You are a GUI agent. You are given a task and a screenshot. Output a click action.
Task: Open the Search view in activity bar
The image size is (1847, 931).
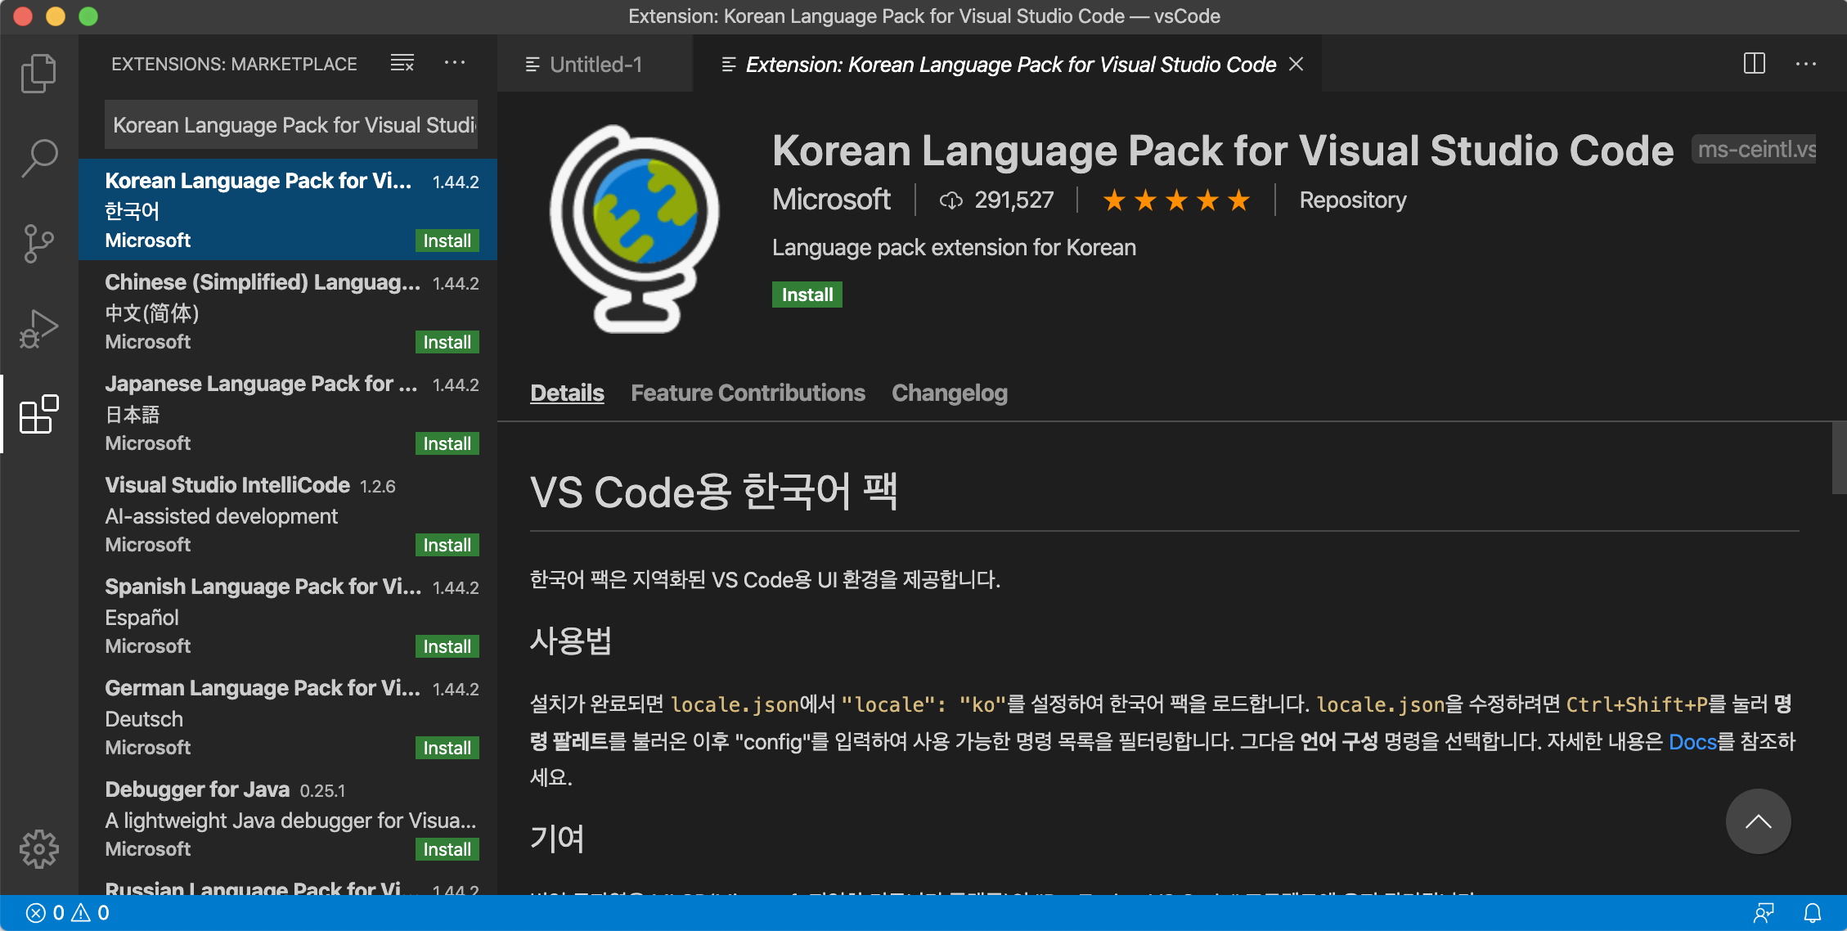(38, 158)
